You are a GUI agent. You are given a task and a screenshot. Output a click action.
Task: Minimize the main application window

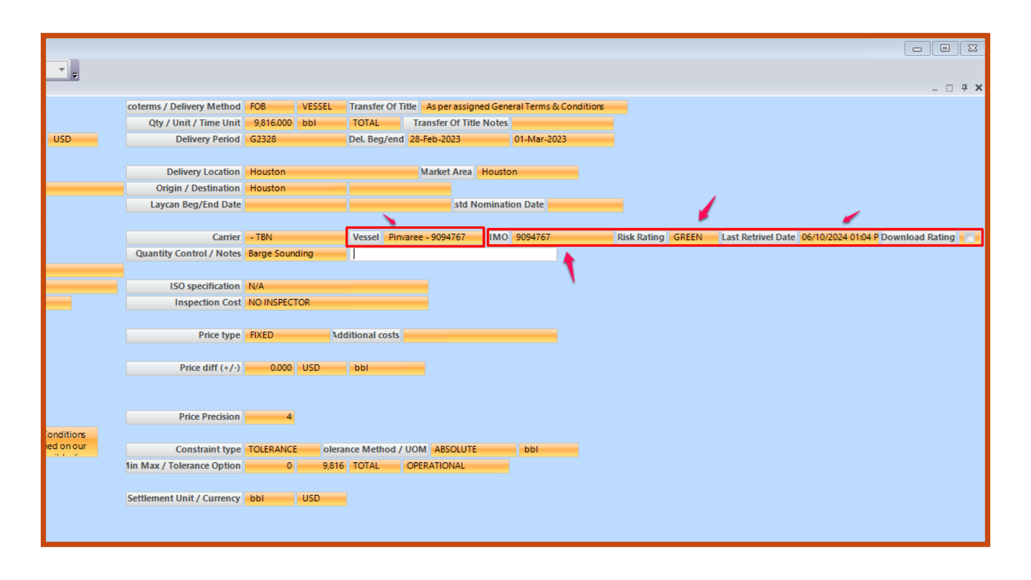click(917, 49)
